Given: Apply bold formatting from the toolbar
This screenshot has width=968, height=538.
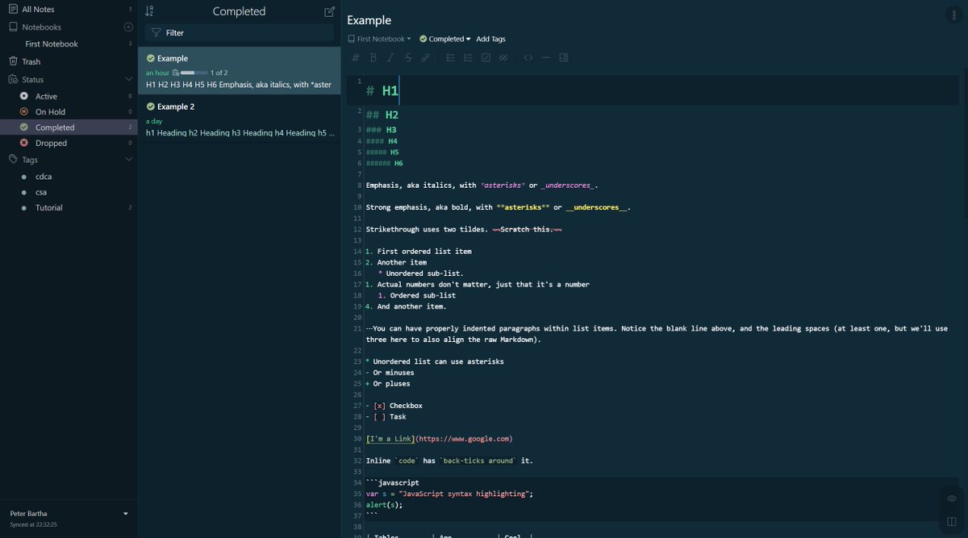Looking at the screenshot, I should [373, 58].
